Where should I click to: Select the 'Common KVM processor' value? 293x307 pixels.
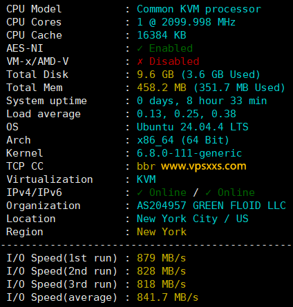coord(199,10)
